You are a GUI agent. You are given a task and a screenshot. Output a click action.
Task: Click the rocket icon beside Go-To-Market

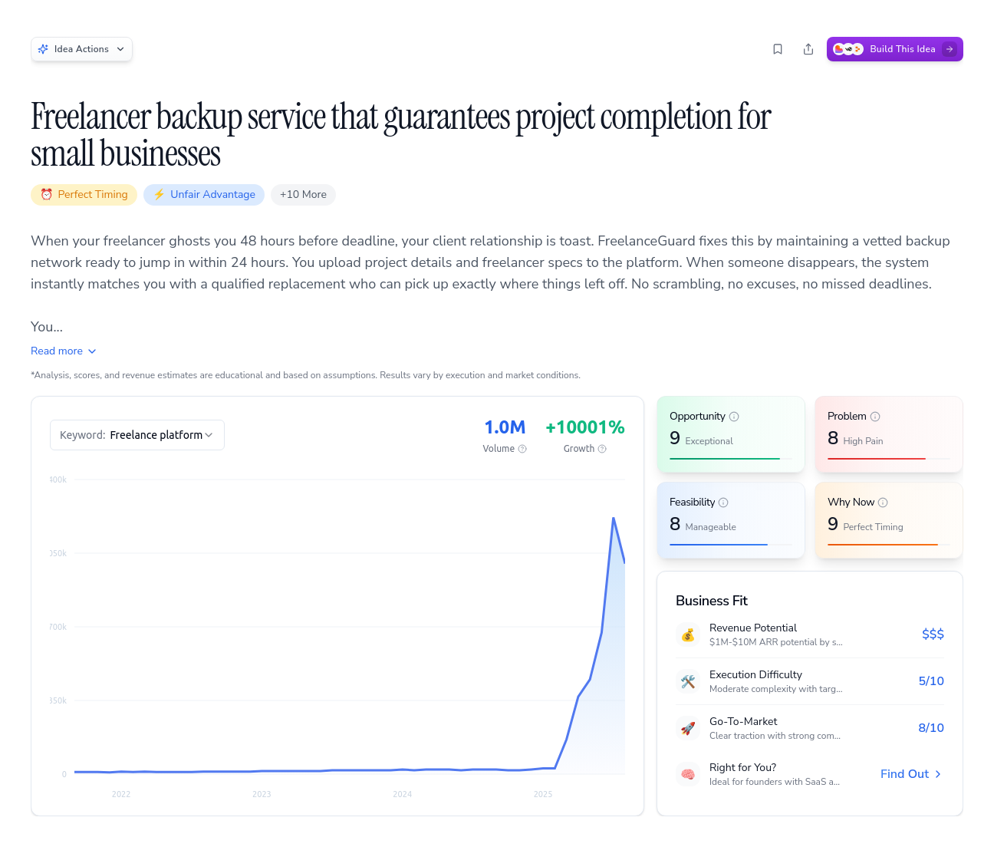coord(688,728)
